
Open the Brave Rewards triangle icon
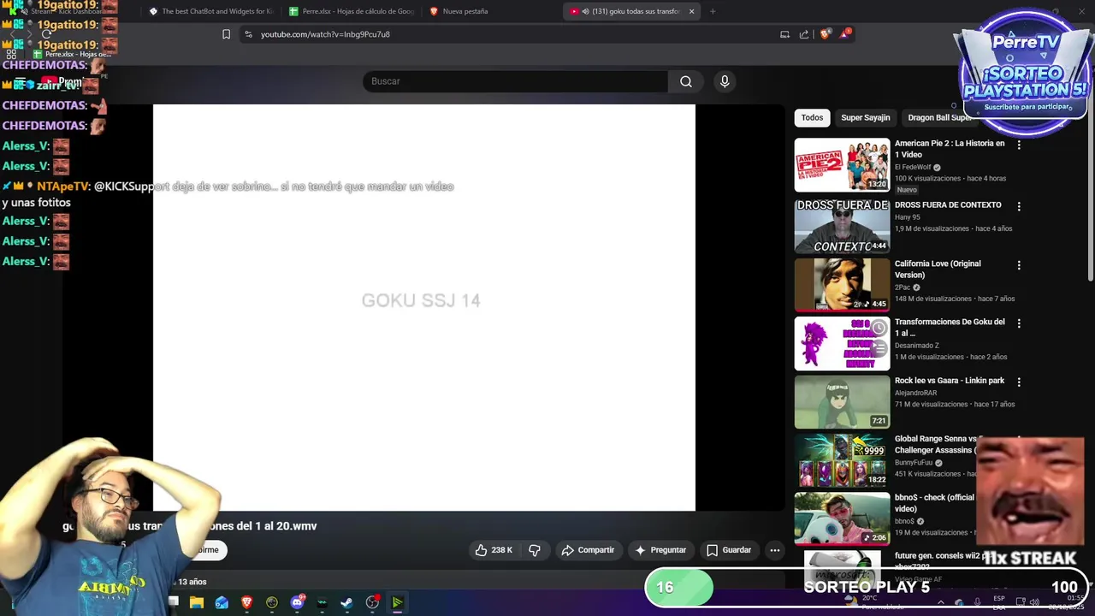click(845, 33)
